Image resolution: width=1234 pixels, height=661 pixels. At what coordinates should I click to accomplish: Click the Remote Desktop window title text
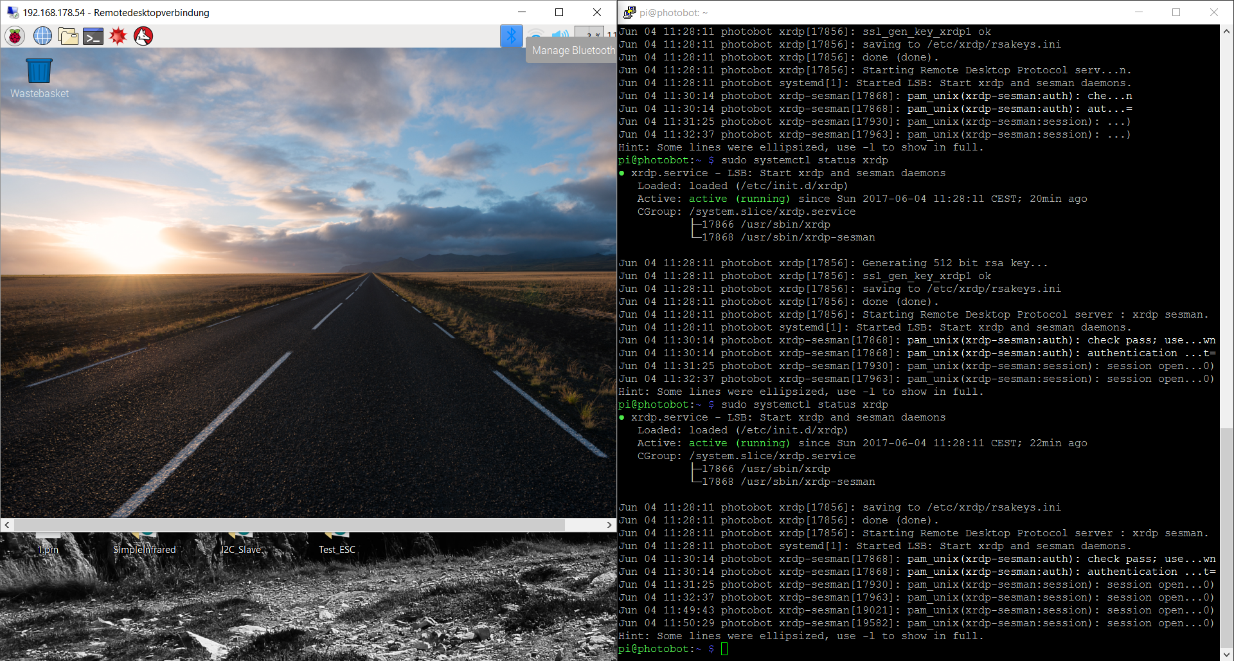tap(116, 12)
